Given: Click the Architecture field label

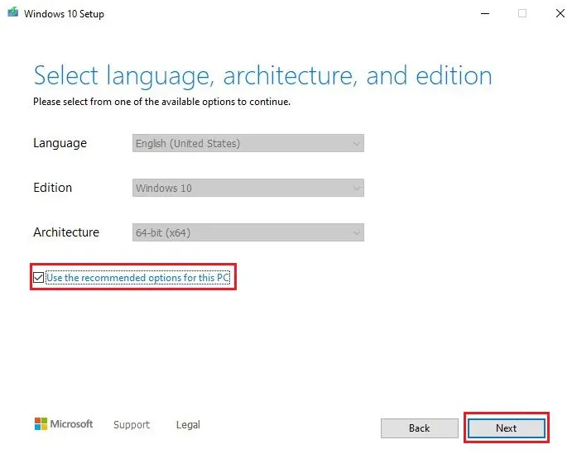Looking at the screenshot, I should (66, 232).
